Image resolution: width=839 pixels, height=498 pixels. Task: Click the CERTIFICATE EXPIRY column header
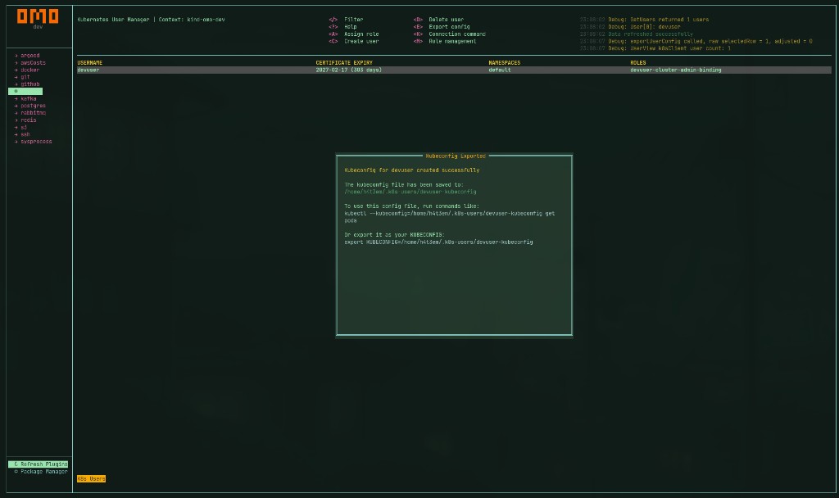click(344, 63)
